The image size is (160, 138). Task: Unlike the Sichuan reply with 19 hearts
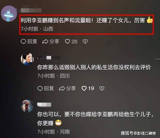pos(84,89)
